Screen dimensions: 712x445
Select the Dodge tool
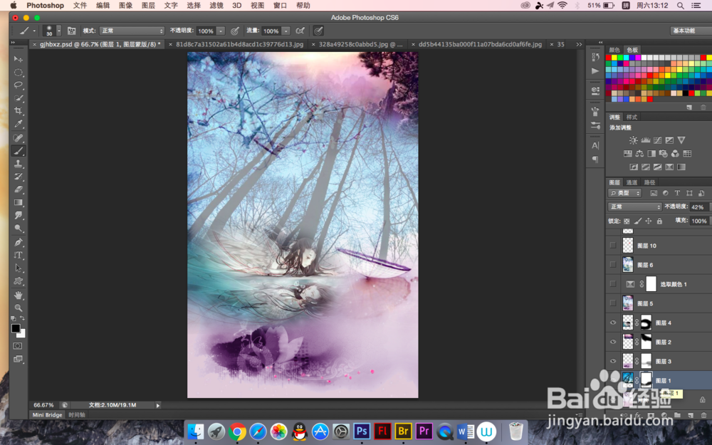(x=19, y=228)
